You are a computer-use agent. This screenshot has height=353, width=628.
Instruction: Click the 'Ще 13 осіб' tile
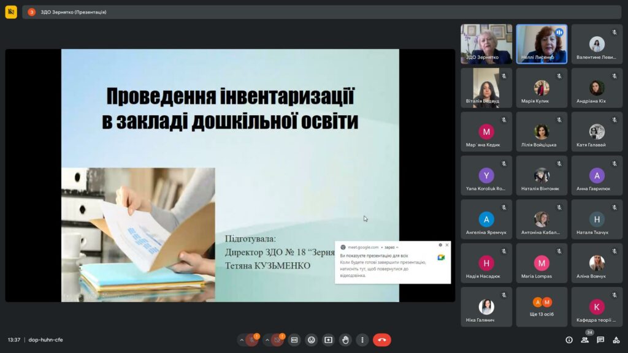pyautogui.click(x=542, y=306)
